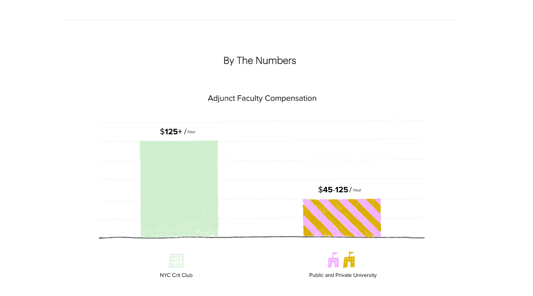Viewport: 533px width, 296px height.
Task: Click the word "Compensation" in the chart title
Action: pyautogui.click(x=290, y=98)
